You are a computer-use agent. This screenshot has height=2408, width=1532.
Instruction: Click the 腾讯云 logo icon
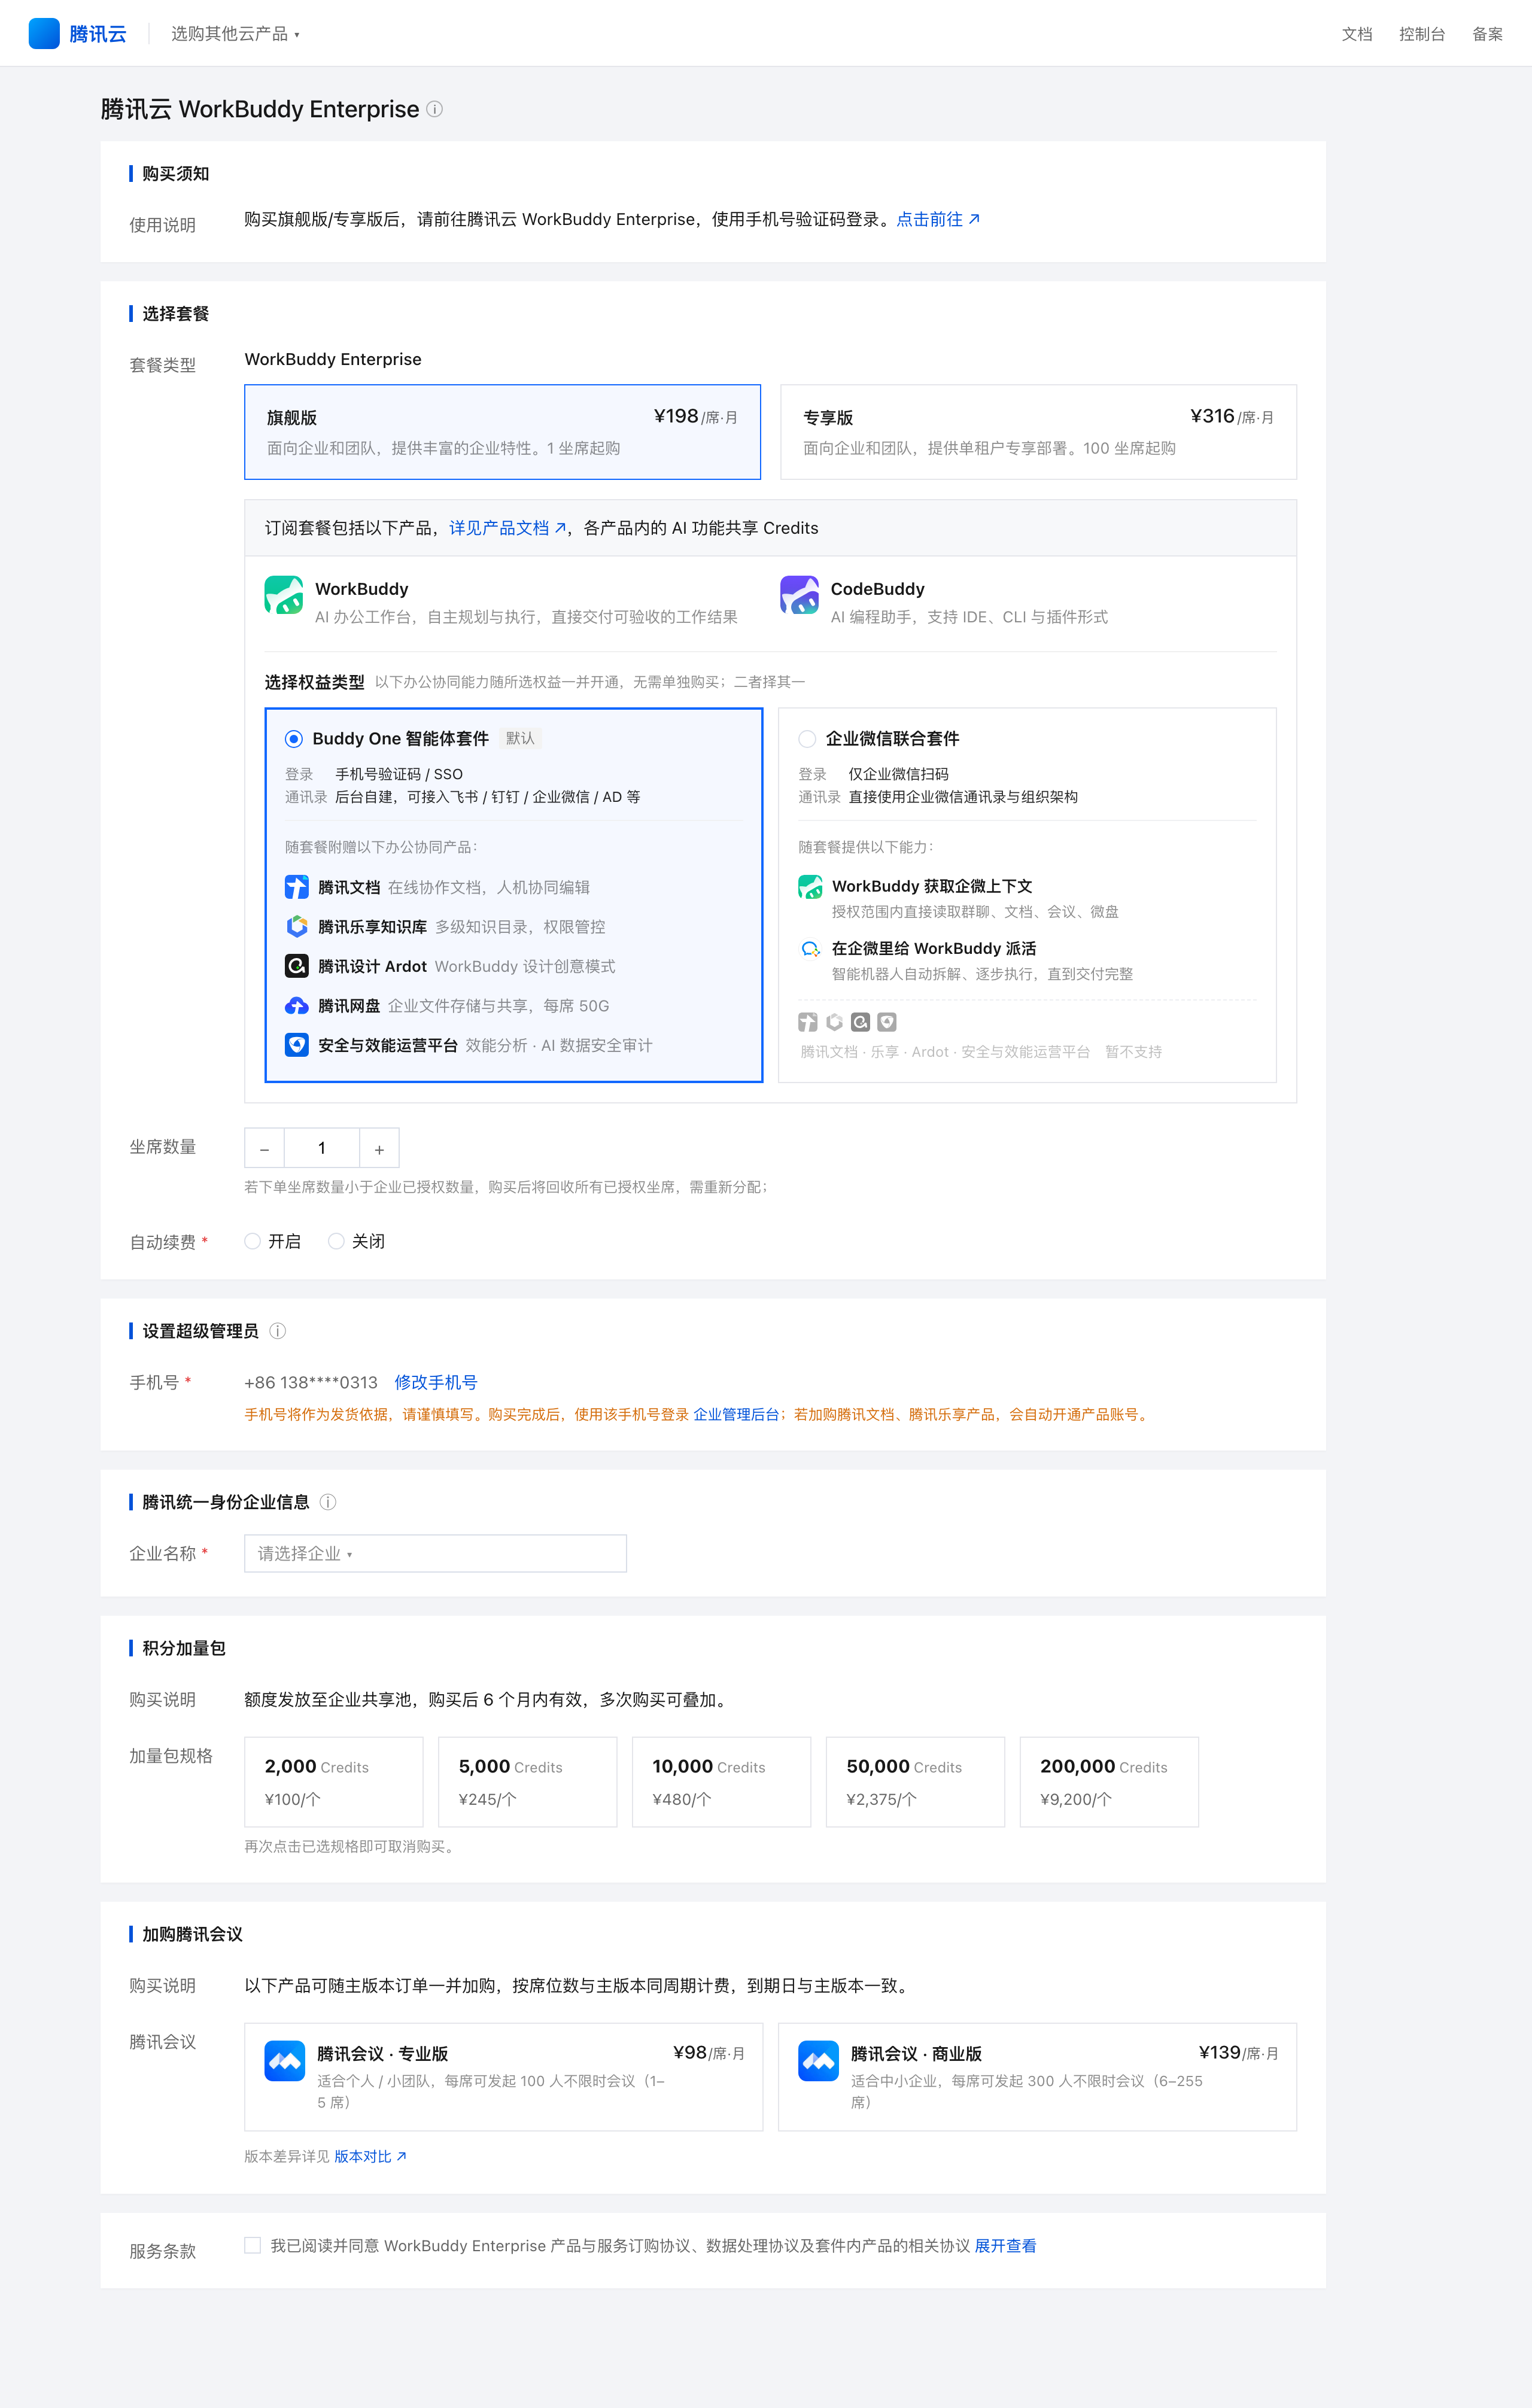pos(44,33)
